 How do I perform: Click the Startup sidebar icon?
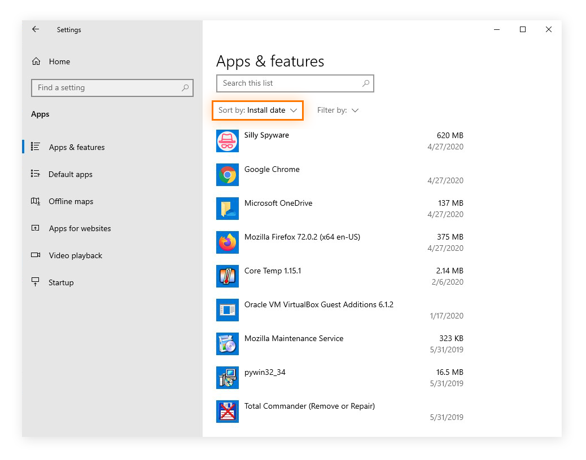(36, 282)
